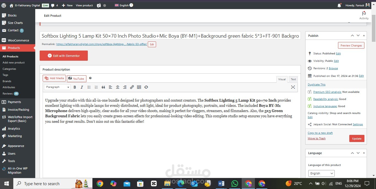Open WhatsApp from the taskbar
The image size is (376, 189).
coord(235,184)
